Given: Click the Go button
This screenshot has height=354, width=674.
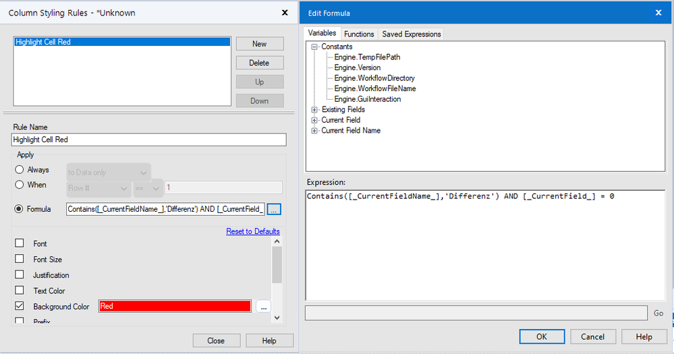Looking at the screenshot, I should 658,313.
